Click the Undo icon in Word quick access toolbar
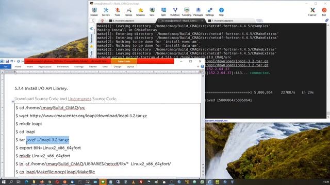 click(12, 61)
